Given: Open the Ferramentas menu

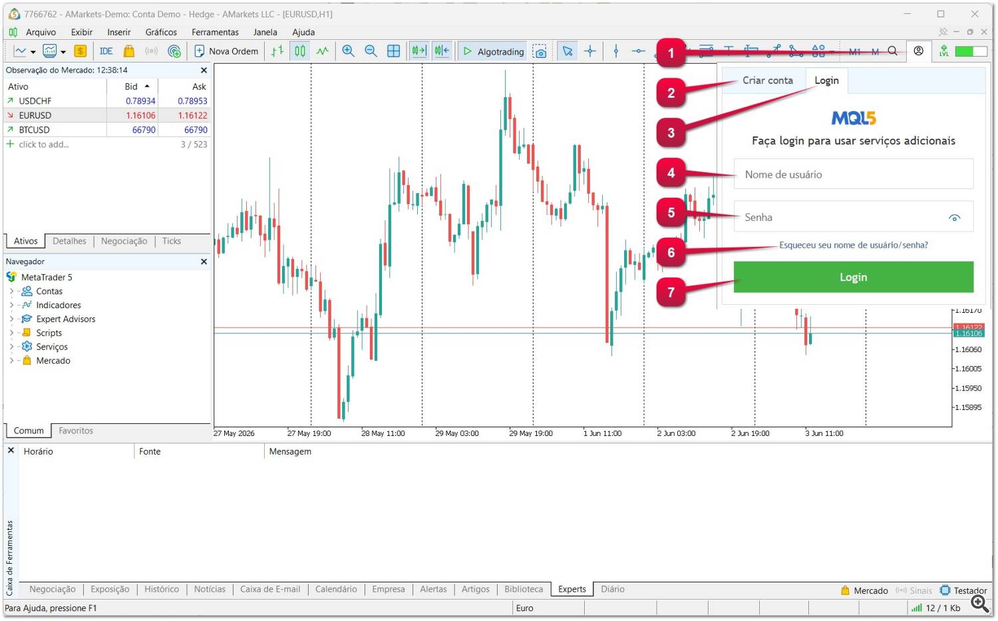Looking at the screenshot, I should coord(215,32).
